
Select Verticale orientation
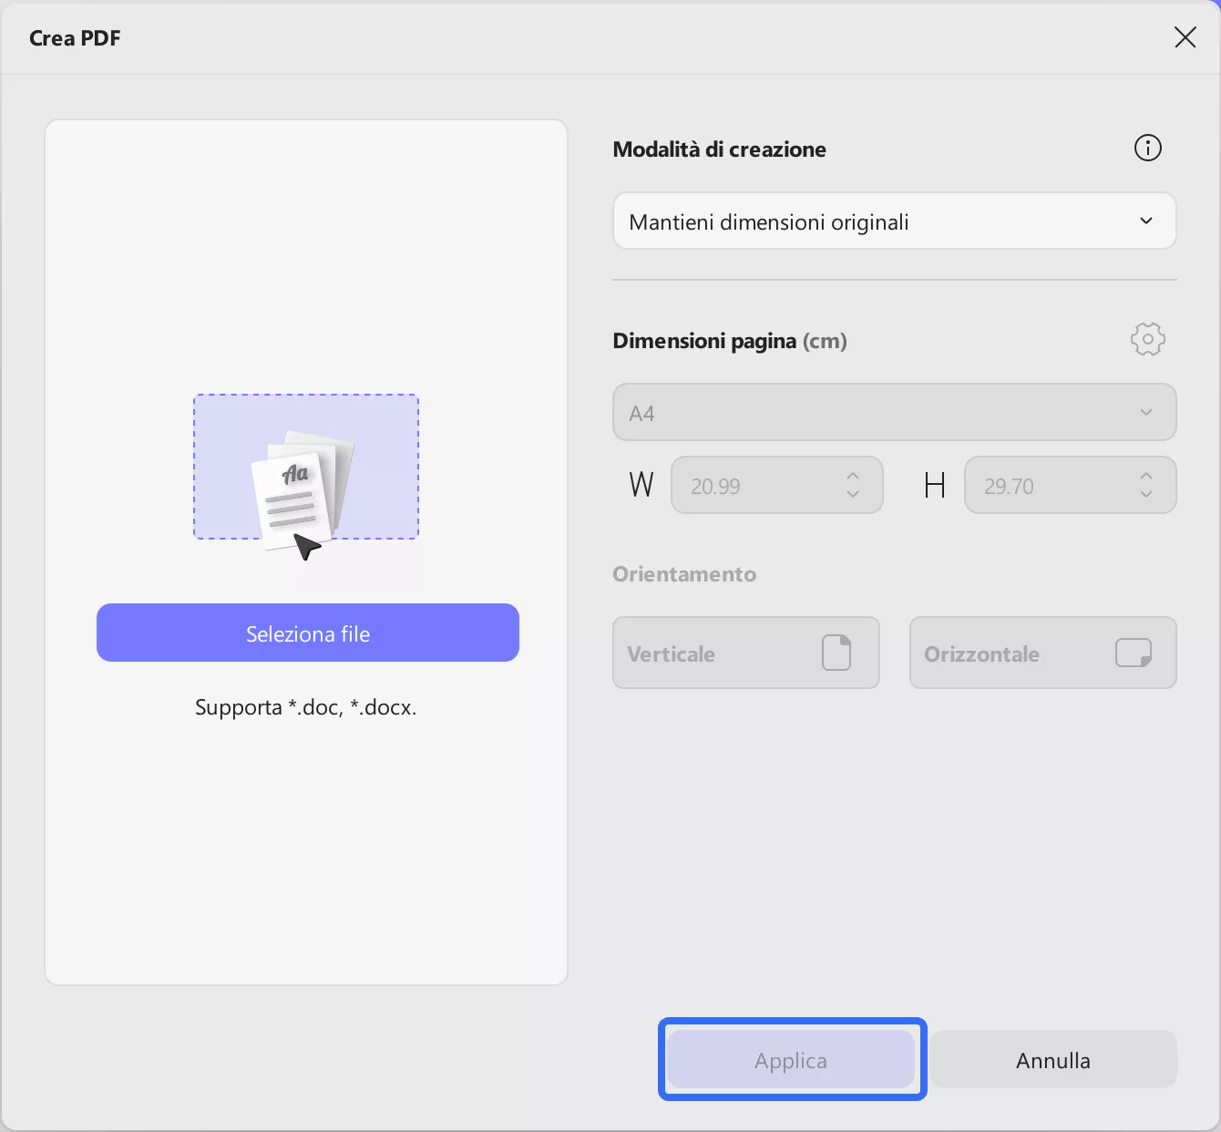click(745, 653)
